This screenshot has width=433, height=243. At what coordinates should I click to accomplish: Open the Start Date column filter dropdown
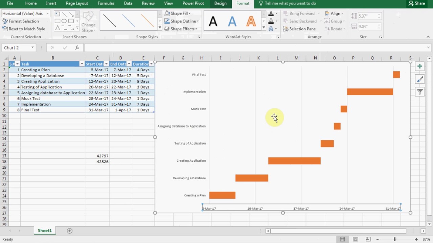[x=106, y=64]
